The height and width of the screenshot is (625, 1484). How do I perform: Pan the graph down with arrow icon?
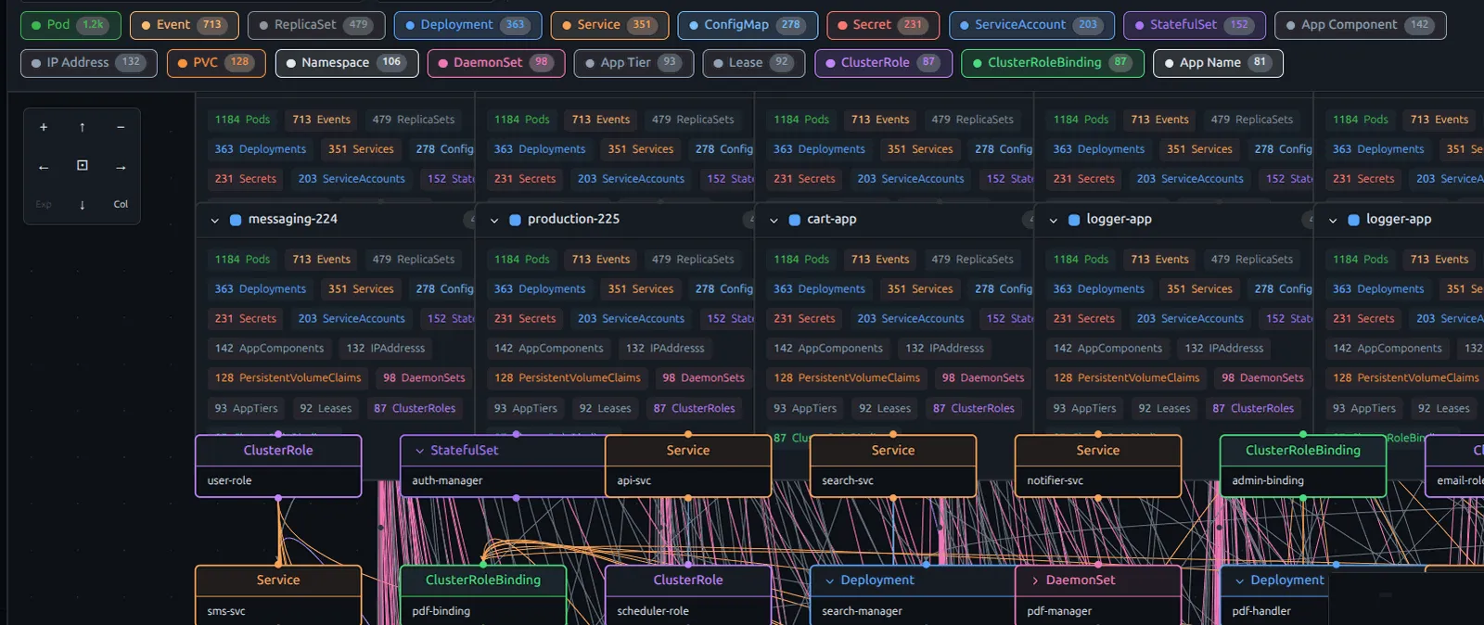tap(83, 205)
